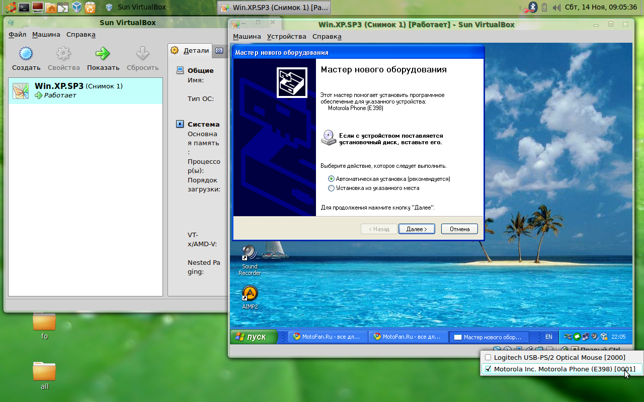This screenshot has width=644, height=402.
Task: Uncheck Motorola Phone (E398) USB device
Action: tap(488, 369)
